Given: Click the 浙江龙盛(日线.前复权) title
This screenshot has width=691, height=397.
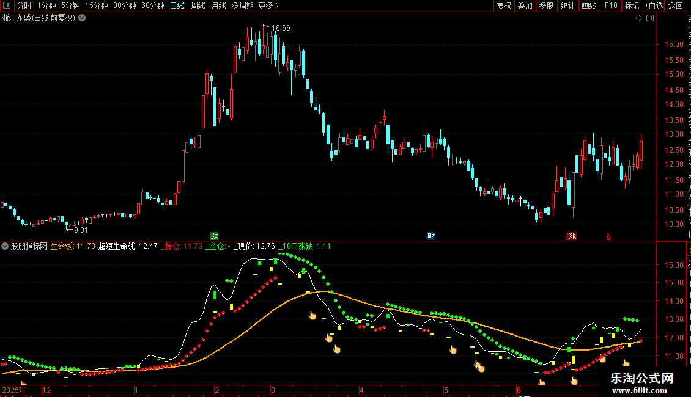Looking at the screenshot, I should click(39, 18).
